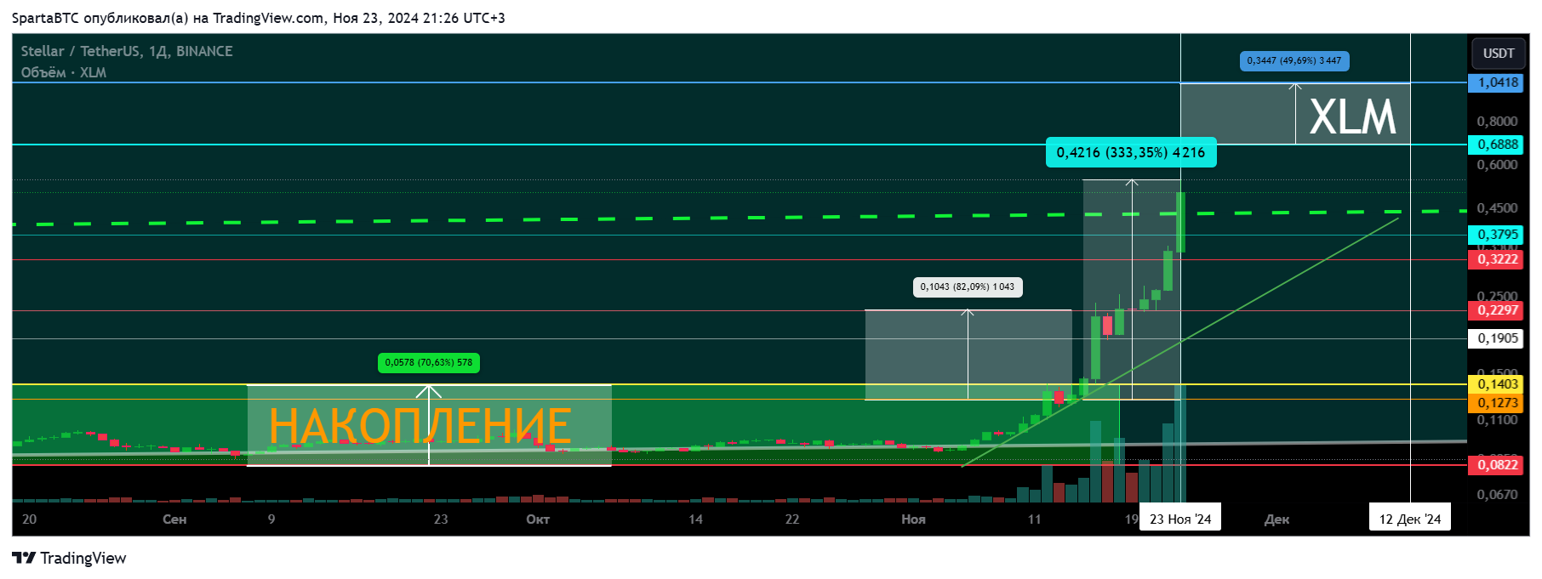The height and width of the screenshot is (579, 1542).
Task: Click the 0,3795 current price label
Action: point(1495,235)
